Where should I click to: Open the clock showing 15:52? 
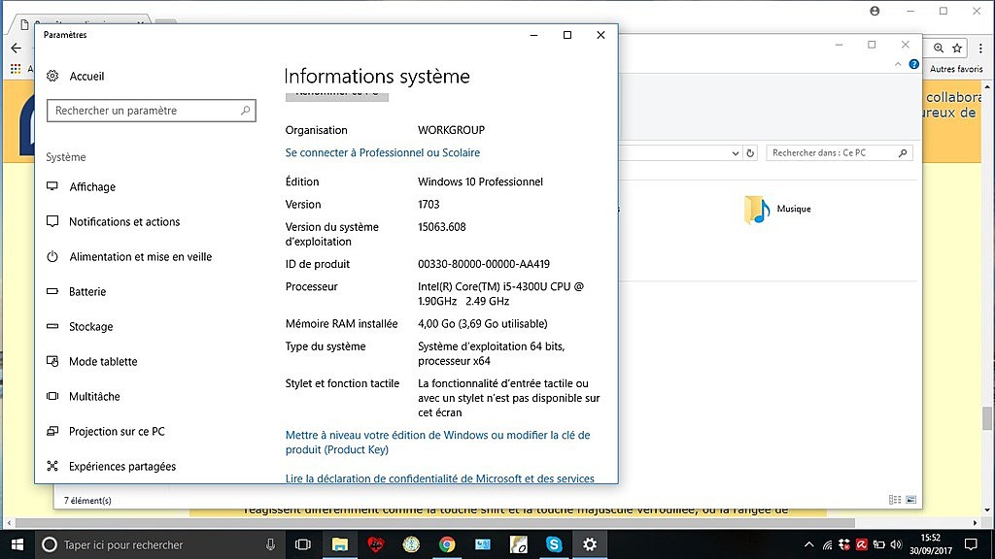point(931,538)
